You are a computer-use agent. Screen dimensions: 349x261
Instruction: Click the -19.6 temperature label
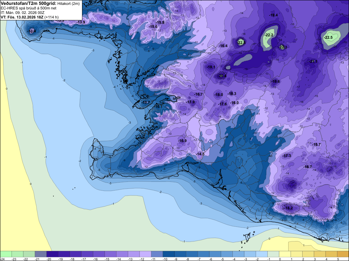pyautogui.click(x=275, y=81)
